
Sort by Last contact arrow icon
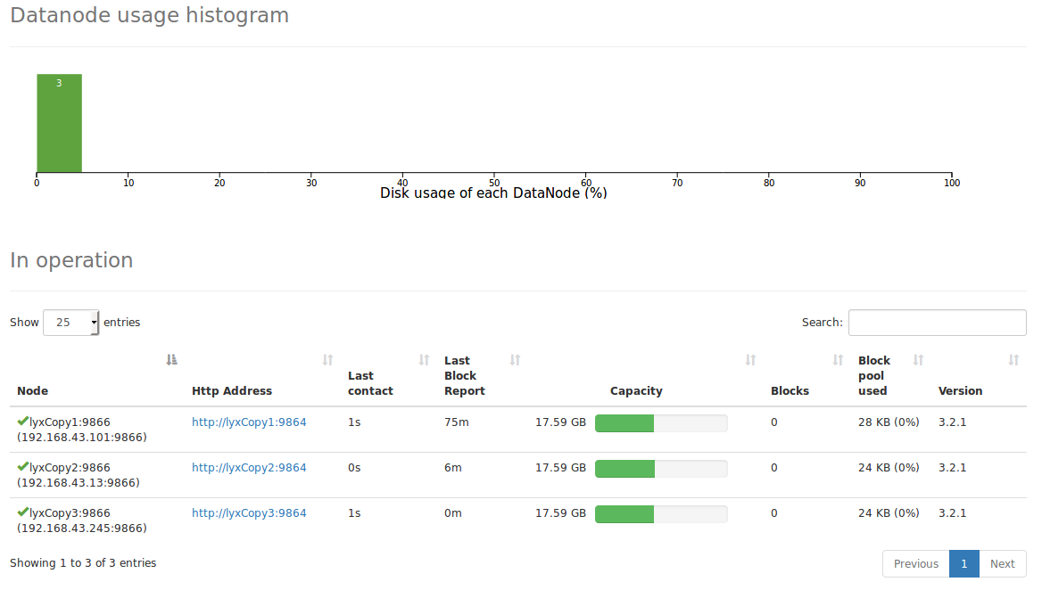click(425, 360)
